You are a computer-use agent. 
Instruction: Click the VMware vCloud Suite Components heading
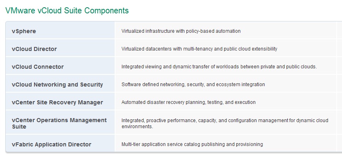[67, 10]
